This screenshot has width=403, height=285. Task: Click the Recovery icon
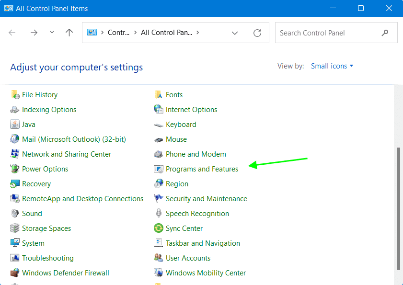tap(15, 184)
